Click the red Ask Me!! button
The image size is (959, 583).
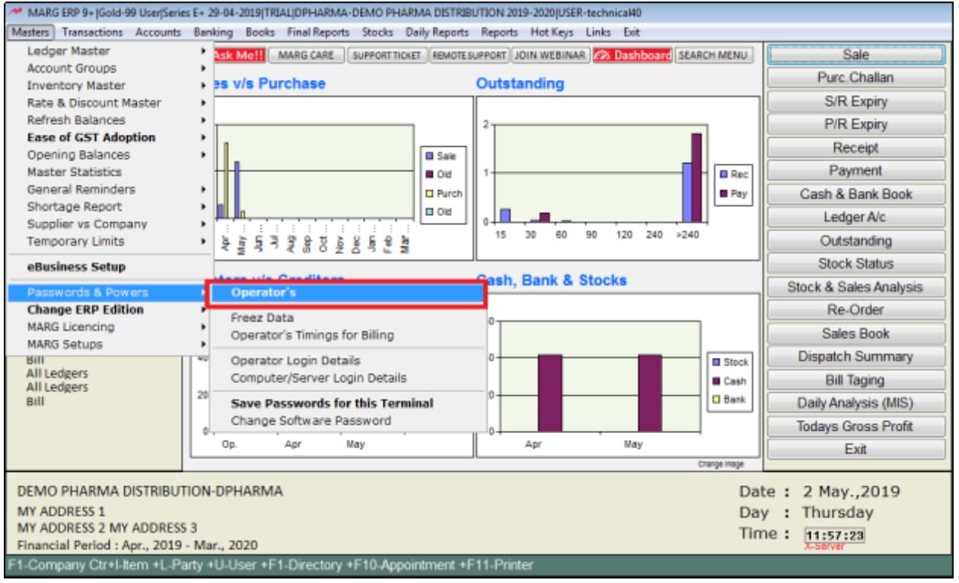tap(239, 56)
